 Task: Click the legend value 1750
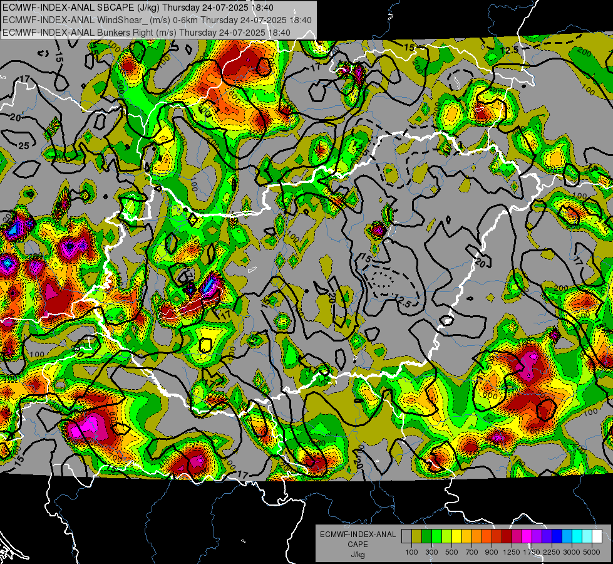(x=532, y=552)
